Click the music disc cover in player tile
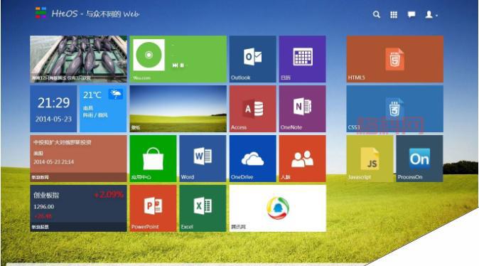Viewport: 479px width, 266px height. point(149,55)
